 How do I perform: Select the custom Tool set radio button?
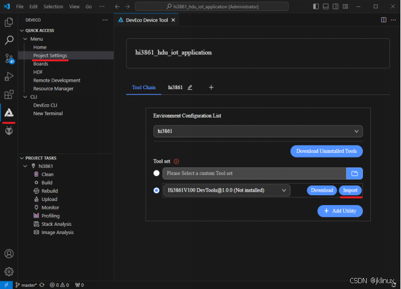click(x=156, y=173)
